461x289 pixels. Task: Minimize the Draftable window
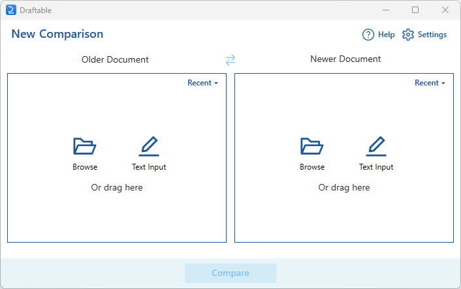[385, 10]
